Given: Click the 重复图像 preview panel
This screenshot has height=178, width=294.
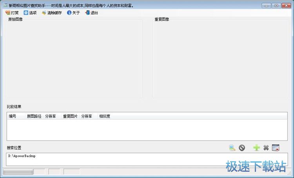Looking at the screenshot, I should pyautogui.click(x=220, y=59).
